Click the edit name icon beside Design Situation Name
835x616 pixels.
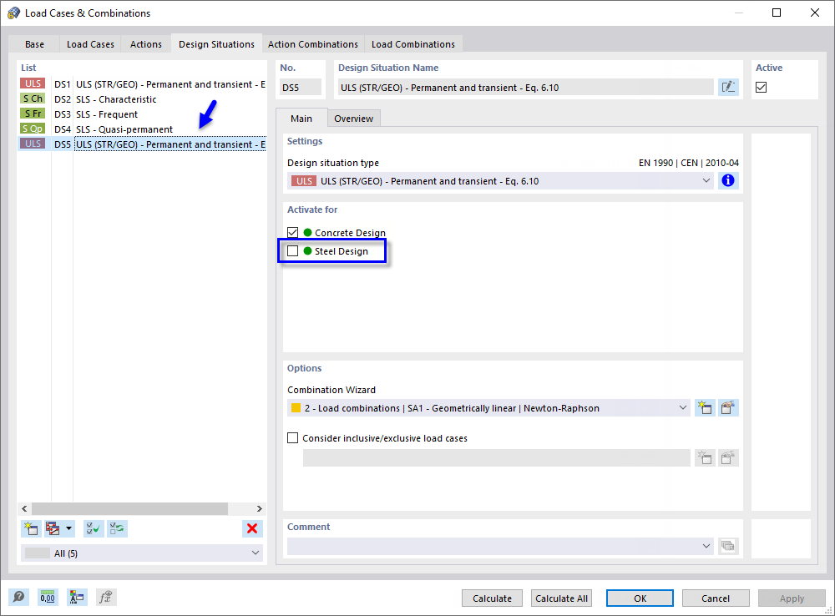point(728,88)
